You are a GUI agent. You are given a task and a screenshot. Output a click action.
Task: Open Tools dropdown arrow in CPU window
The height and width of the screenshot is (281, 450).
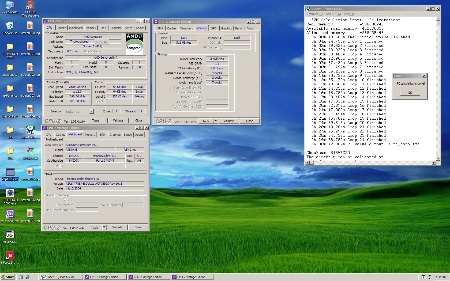click(x=105, y=120)
